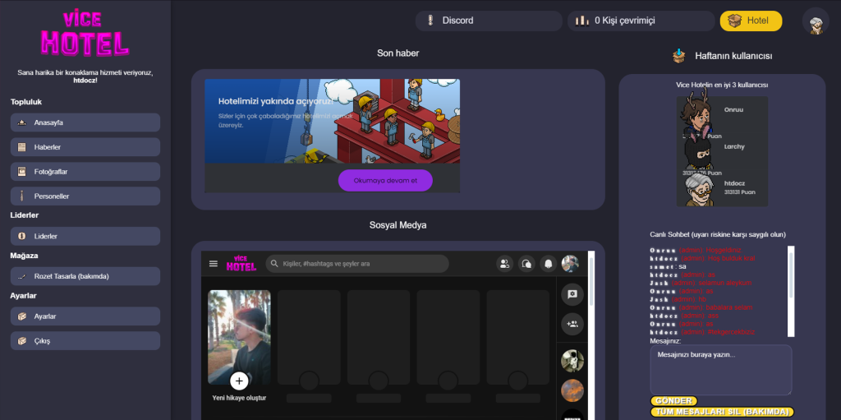Image resolution: width=841 pixels, height=420 pixels.
Task: Click the Sosyal Medya heading
Action: pyautogui.click(x=398, y=225)
